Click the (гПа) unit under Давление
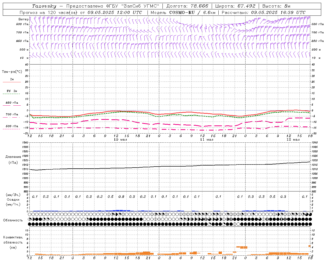 point(13,162)
